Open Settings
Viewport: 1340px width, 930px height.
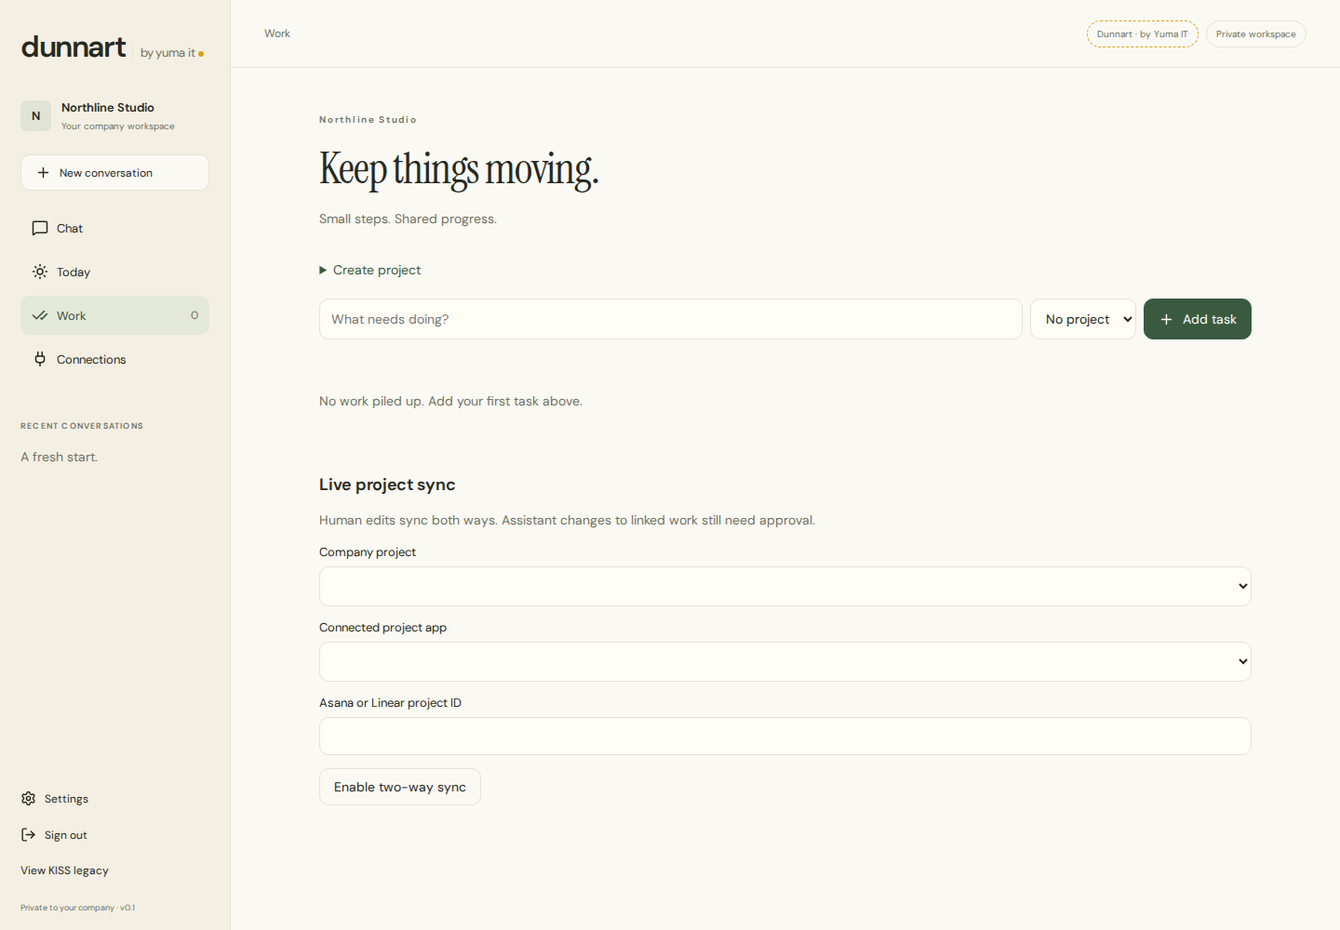pos(55,799)
